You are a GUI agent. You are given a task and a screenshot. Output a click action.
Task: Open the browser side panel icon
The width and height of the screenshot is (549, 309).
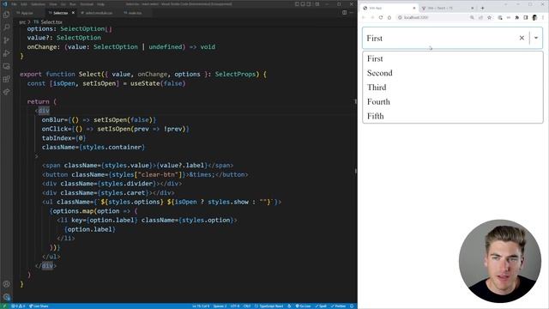click(x=526, y=17)
